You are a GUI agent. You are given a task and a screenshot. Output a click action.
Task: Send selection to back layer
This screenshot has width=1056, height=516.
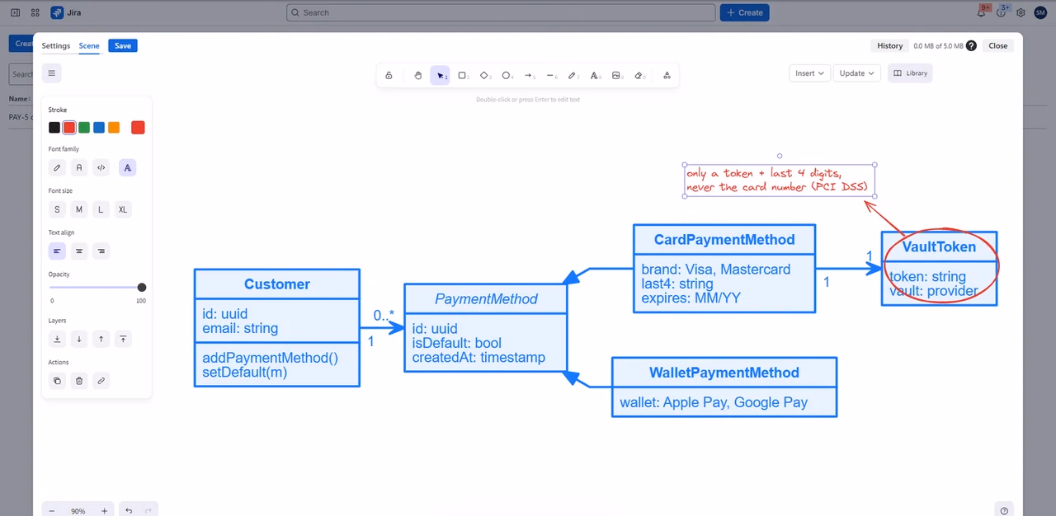pyautogui.click(x=57, y=339)
